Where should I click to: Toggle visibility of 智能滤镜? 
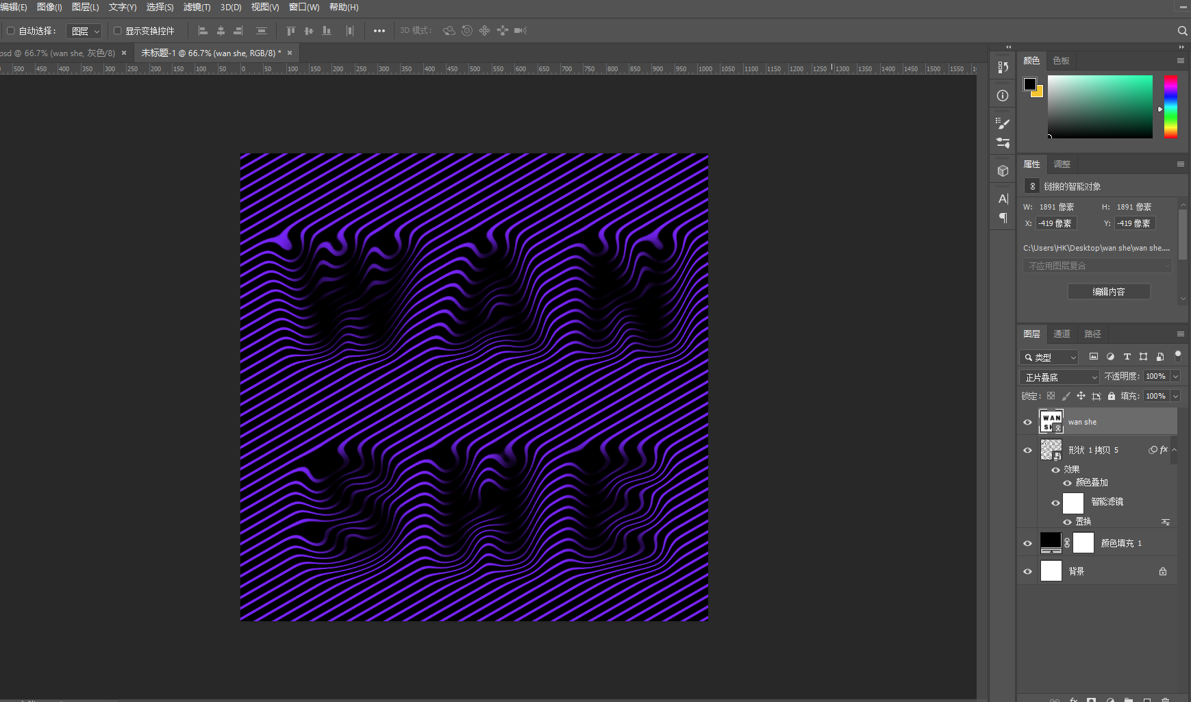[x=1055, y=503]
